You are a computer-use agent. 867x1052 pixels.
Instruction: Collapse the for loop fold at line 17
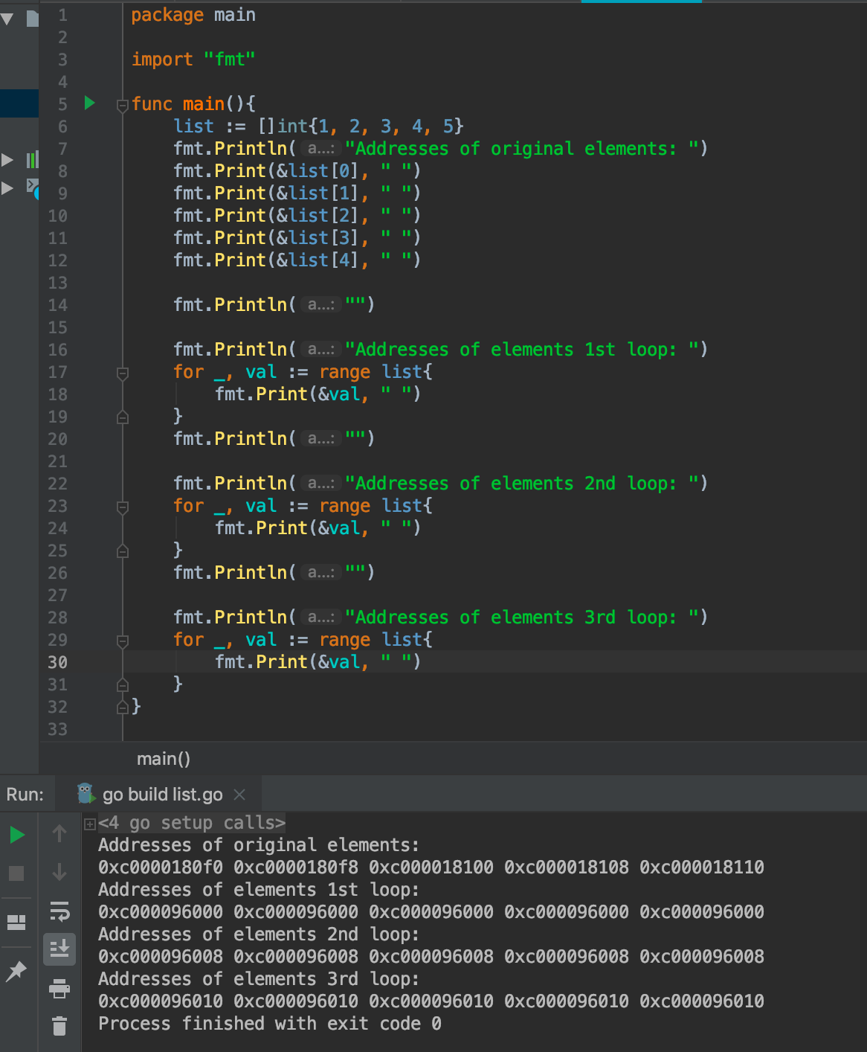(x=122, y=372)
